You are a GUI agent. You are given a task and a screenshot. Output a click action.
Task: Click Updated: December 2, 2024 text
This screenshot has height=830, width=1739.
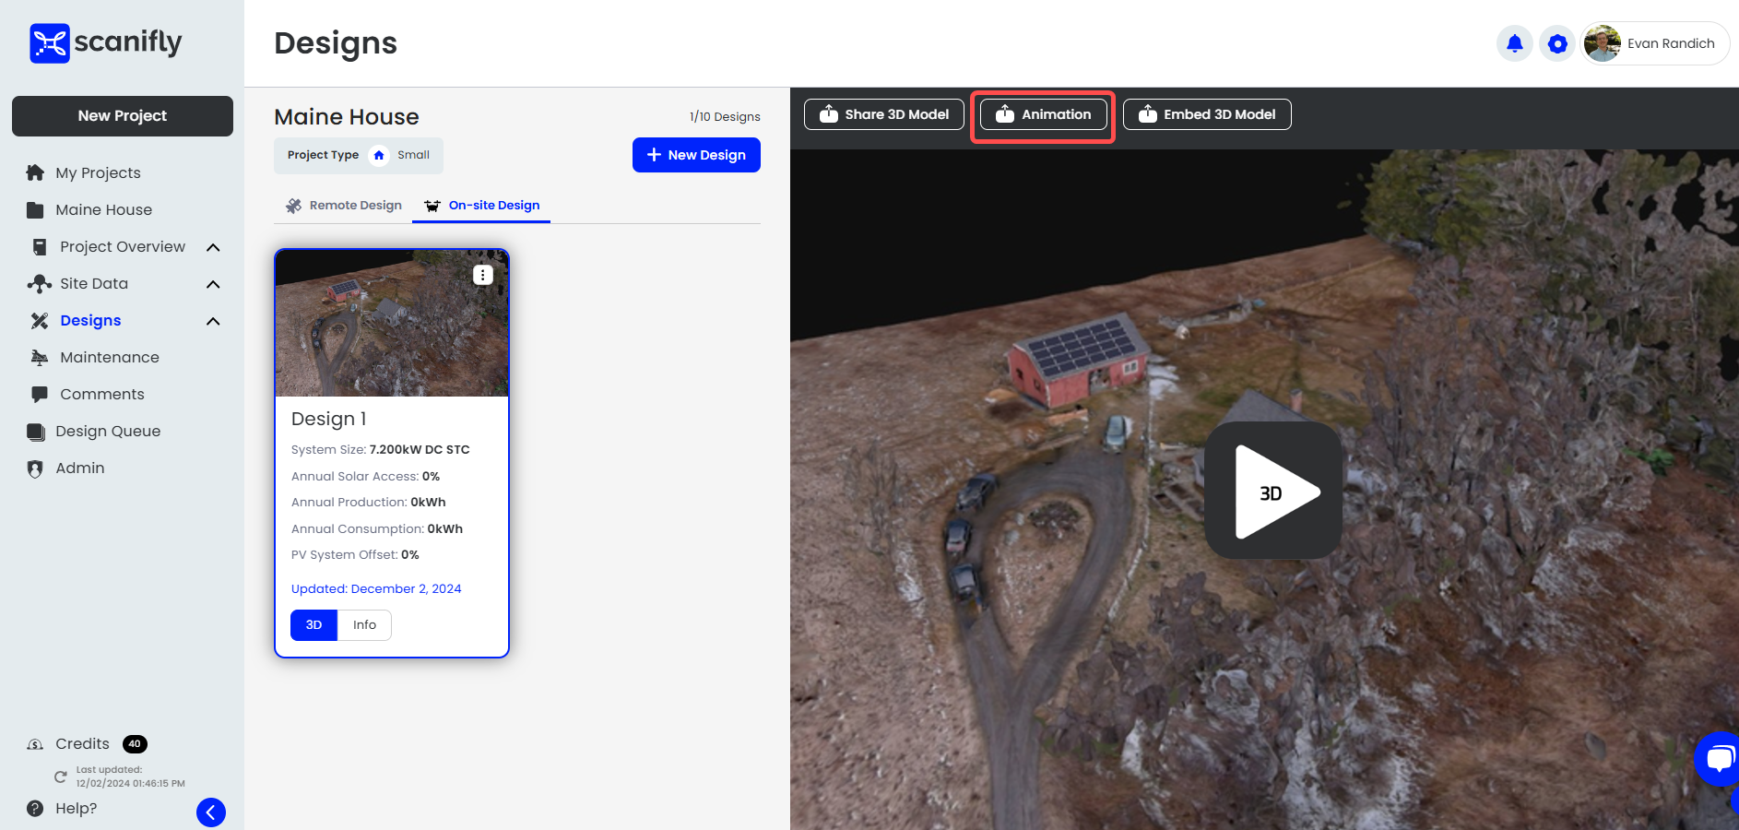[376, 588]
